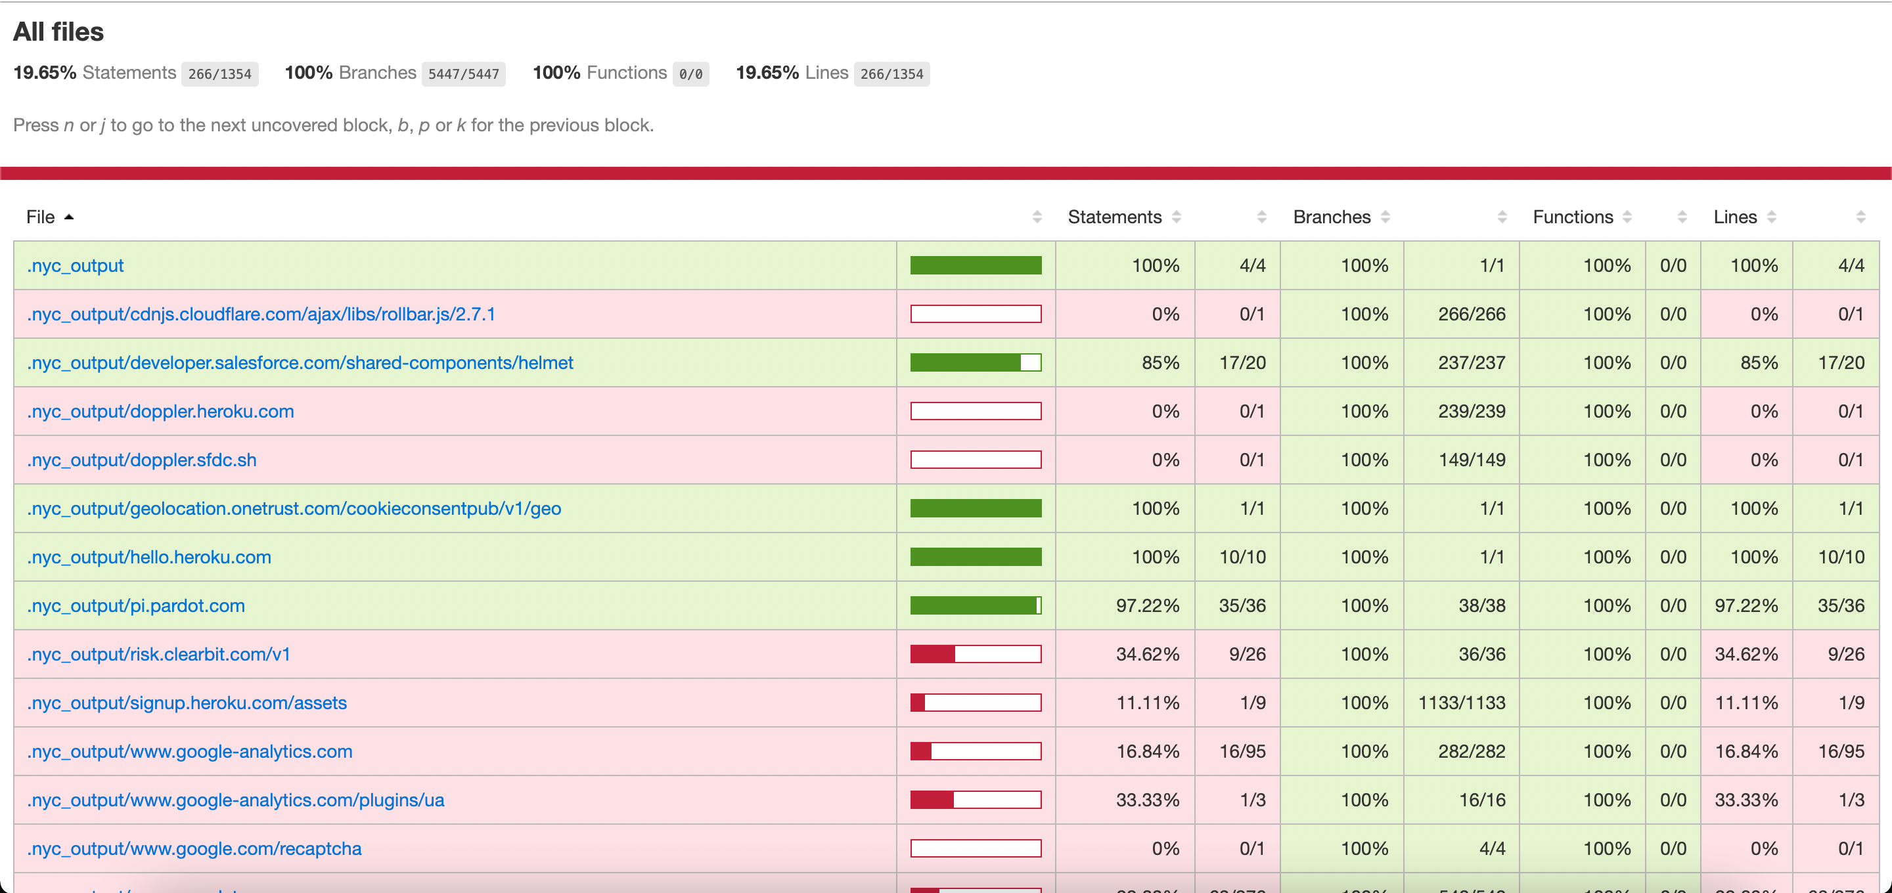Viewport: 1892px width, 893px height.
Task: Open hello.heroku.com coverage link
Action: (149, 557)
